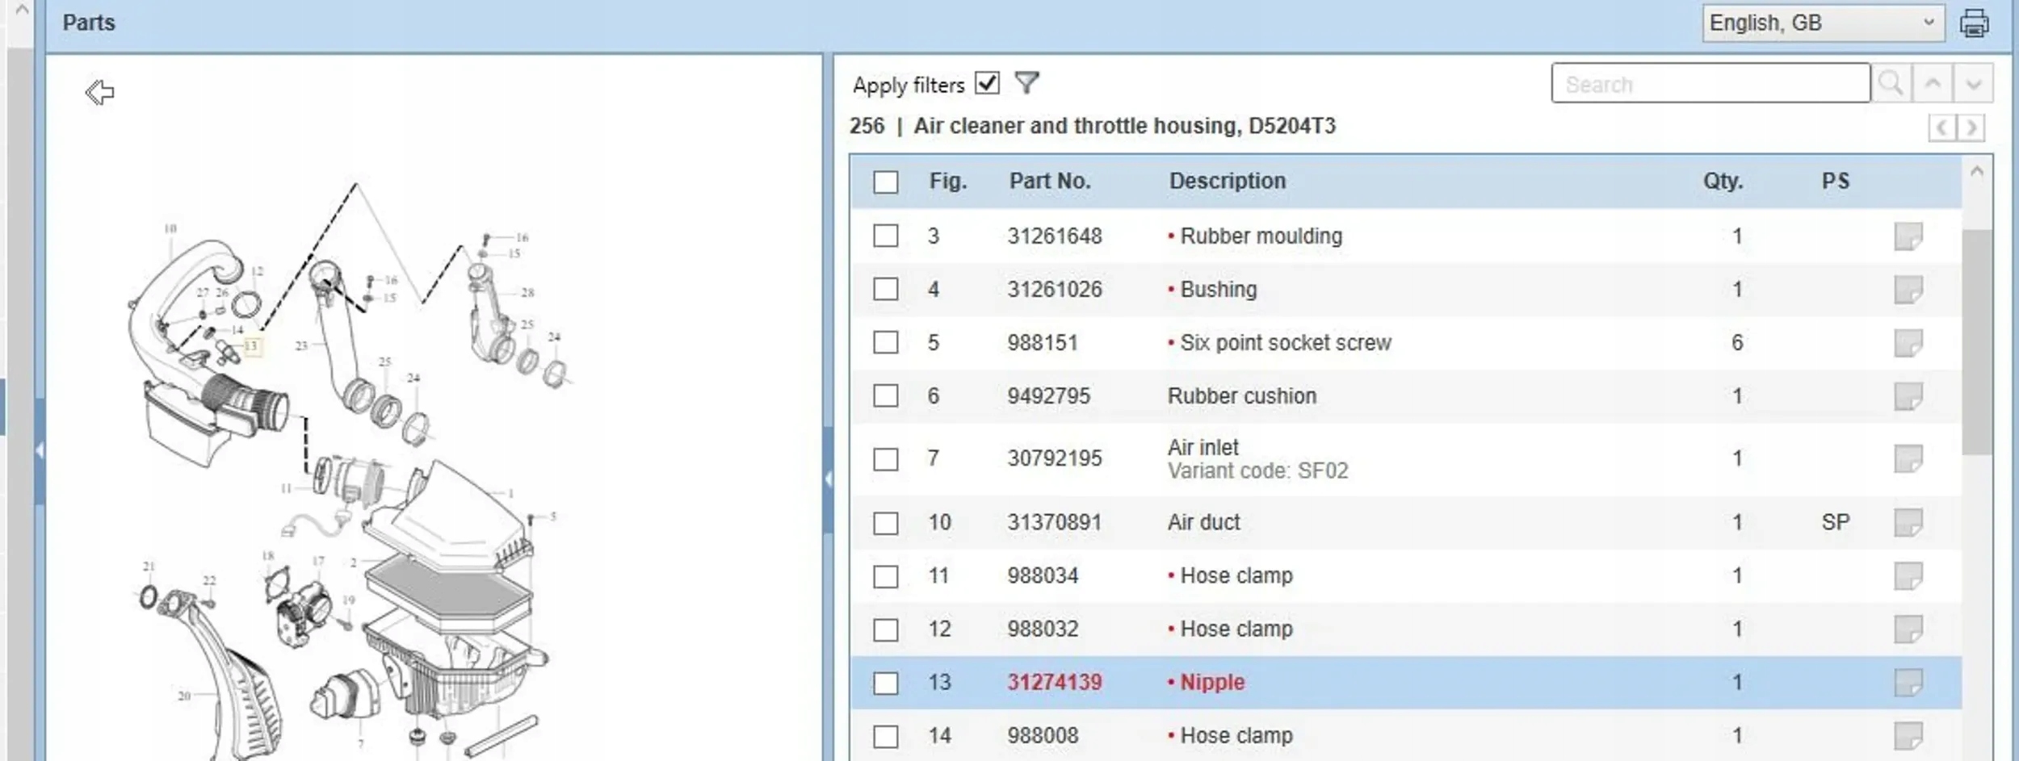Click the scrollbar up arrow of parts list
The width and height of the screenshot is (2019, 761).
pos(1977,171)
